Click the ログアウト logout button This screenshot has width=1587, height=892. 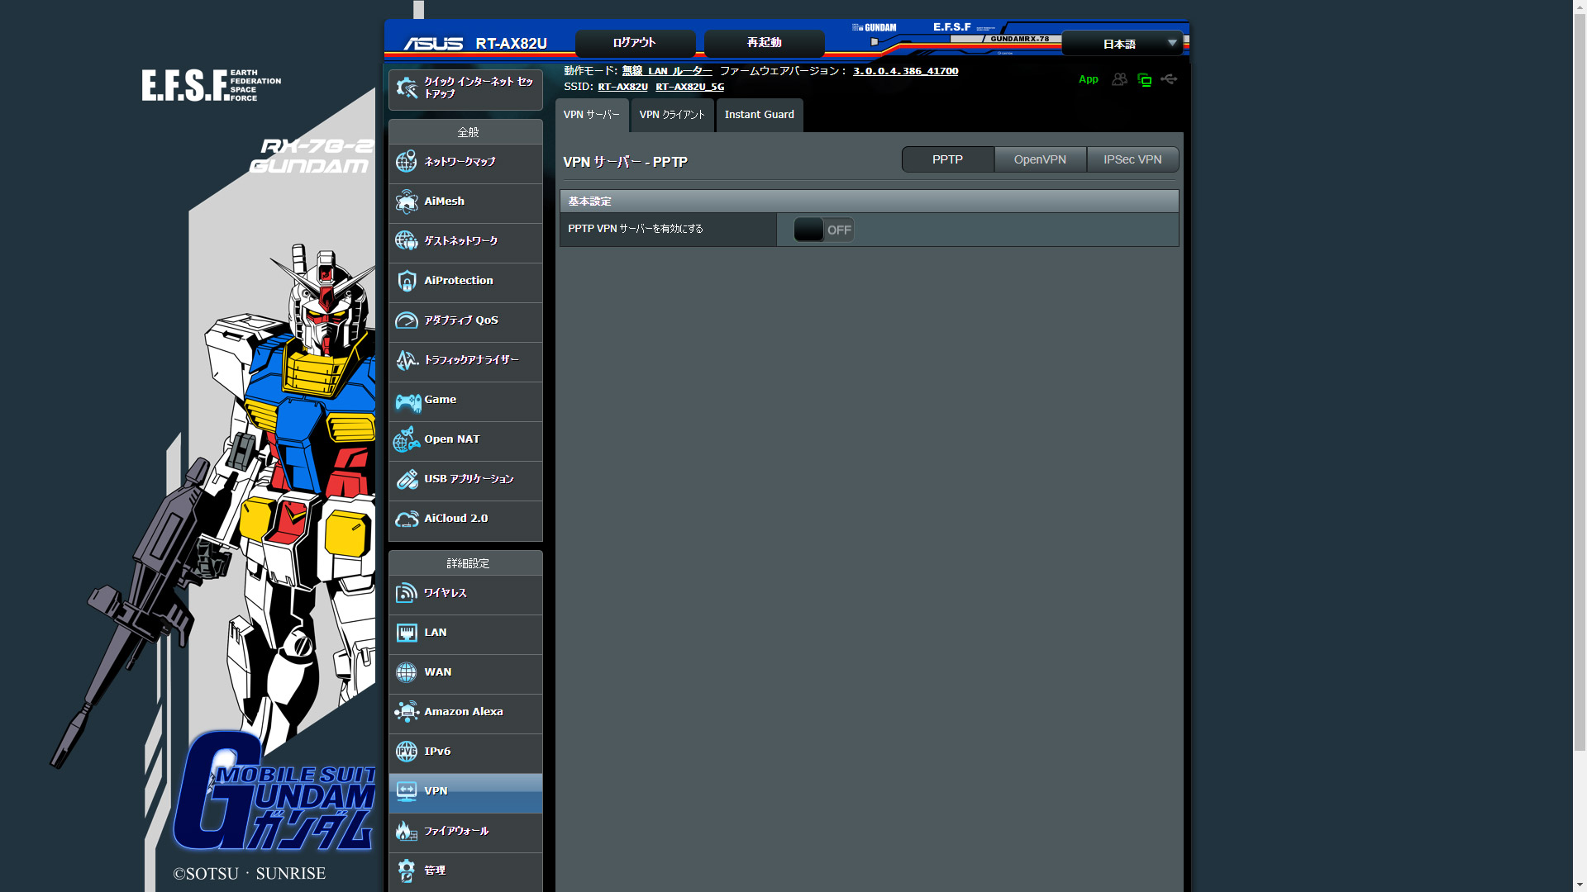point(634,43)
